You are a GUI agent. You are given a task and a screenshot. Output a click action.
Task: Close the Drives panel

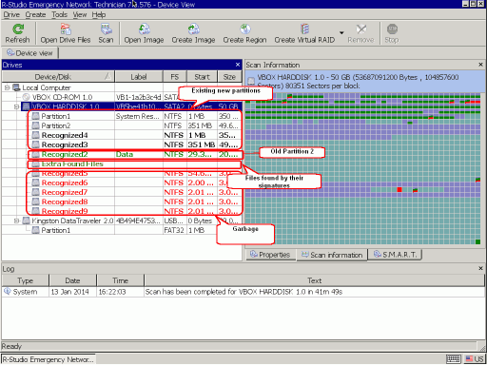238,65
